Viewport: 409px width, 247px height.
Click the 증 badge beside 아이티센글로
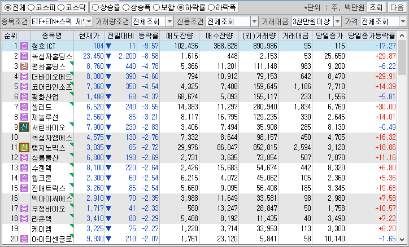24,239
